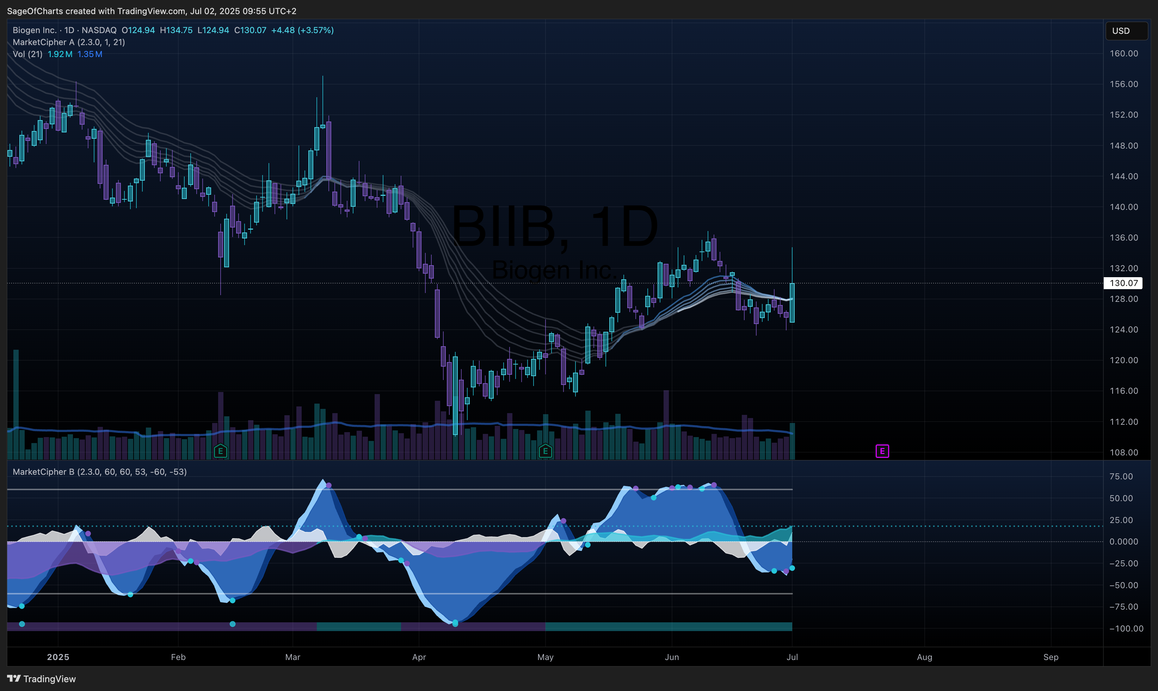Select the MarketCipher B indicator legend
The height and width of the screenshot is (691, 1158).
(x=100, y=472)
